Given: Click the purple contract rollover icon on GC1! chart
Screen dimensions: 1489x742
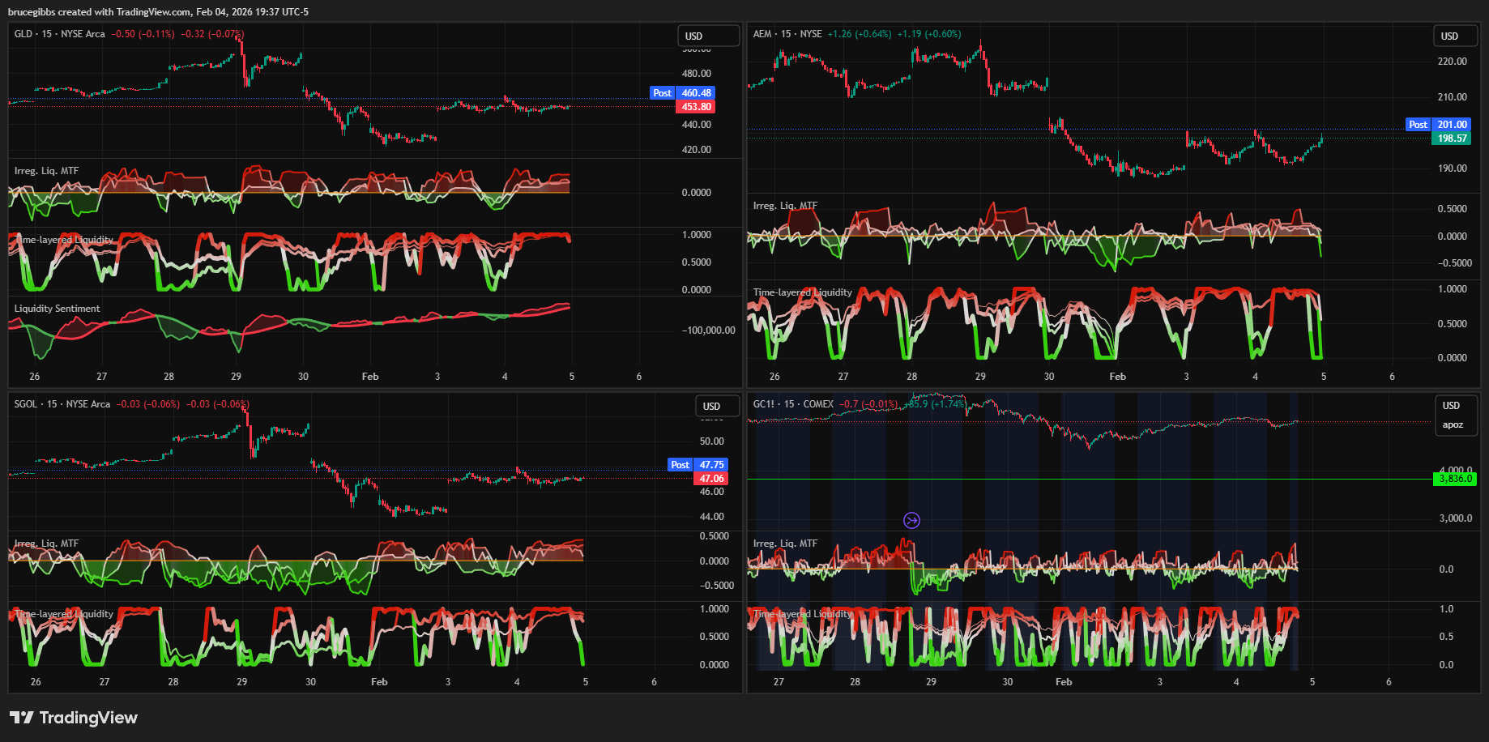Looking at the screenshot, I should coord(911,520).
